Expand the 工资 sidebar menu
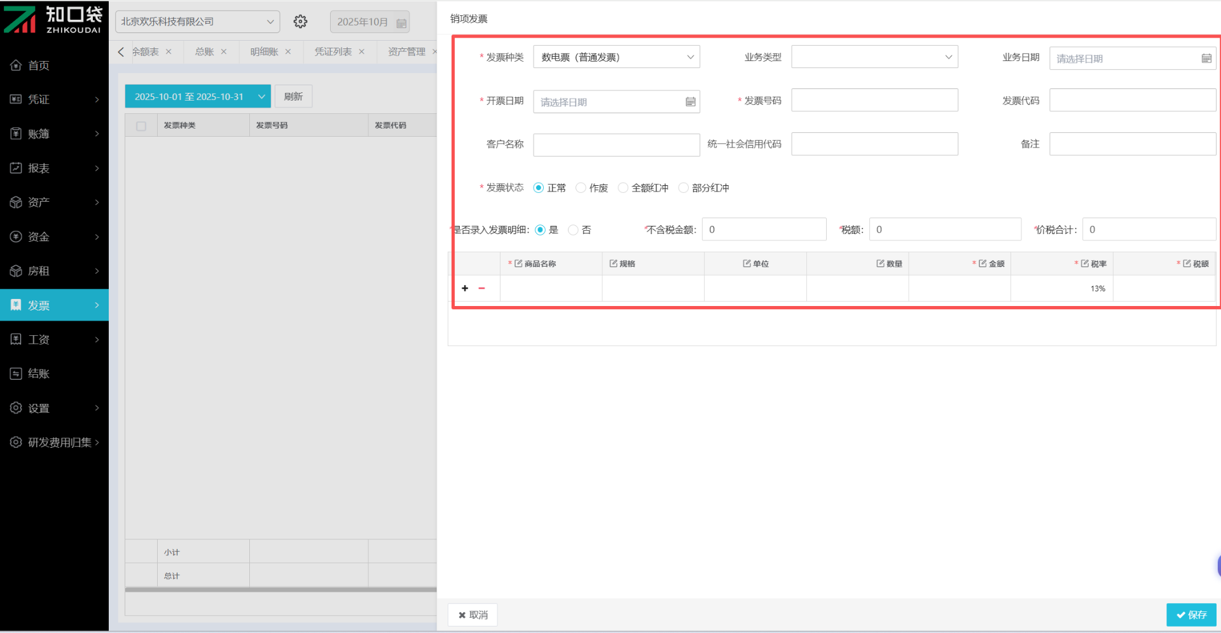Image resolution: width=1221 pixels, height=633 pixels. 54,339
